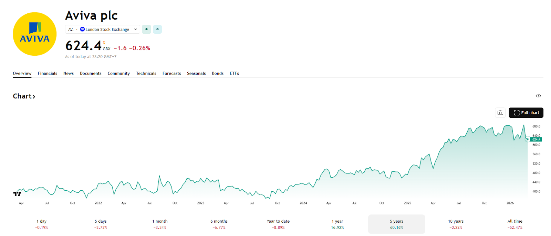Click the London Stock Exchange flag icon
551x236 pixels.
pos(82,29)
